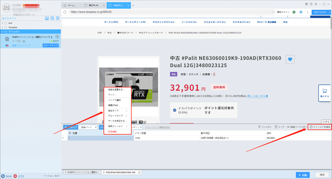The height and width of the screenshot is (179, 332).
Task: Open a new tab with the plus icon
Action: 133,5
